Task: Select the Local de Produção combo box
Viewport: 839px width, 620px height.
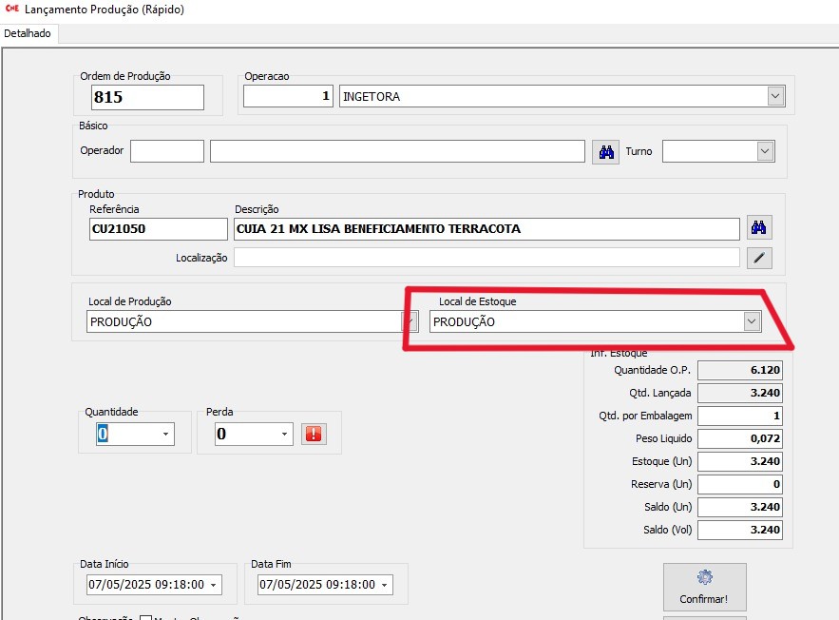Action: pos(242,321)
